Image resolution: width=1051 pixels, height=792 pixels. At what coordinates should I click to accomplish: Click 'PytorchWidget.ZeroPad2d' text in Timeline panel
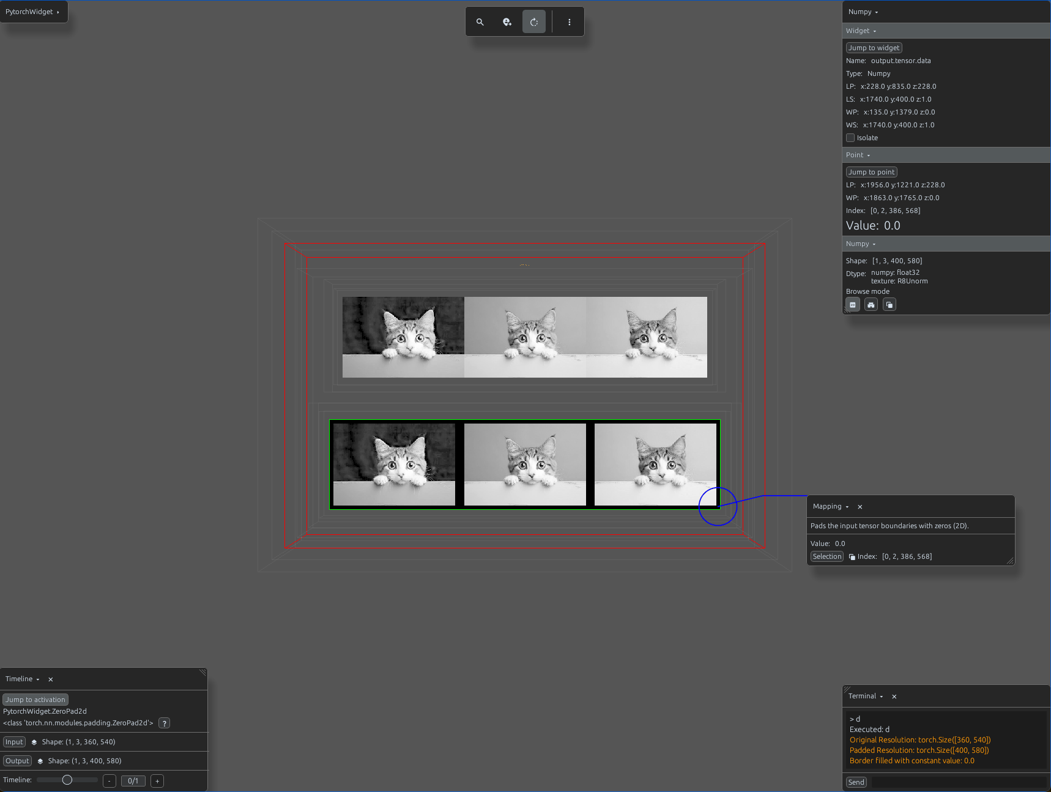(45, 711)
